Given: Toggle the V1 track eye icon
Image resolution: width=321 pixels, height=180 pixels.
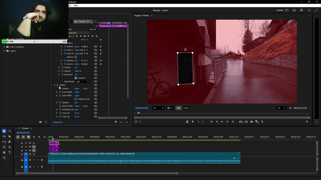Looking at the screenshot, I should [34, 154].
